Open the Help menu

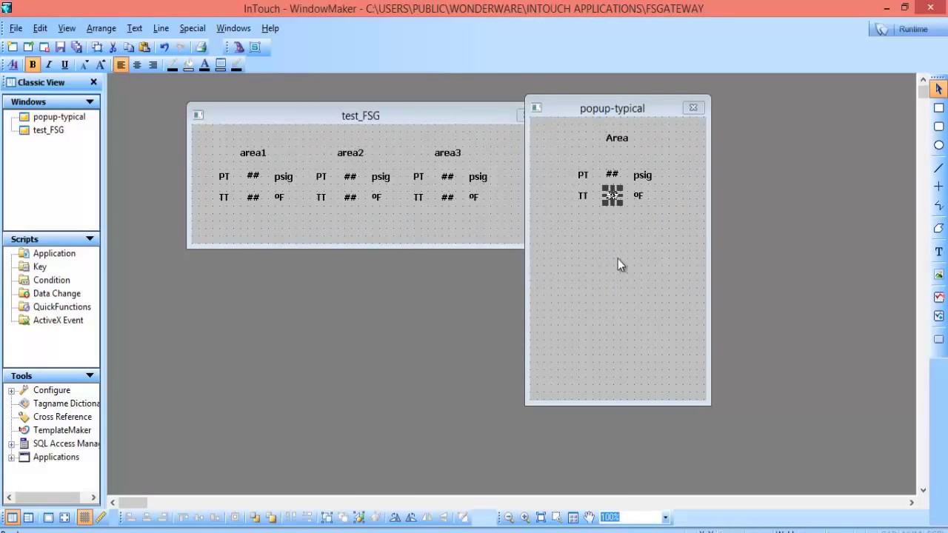(x=270, y=28)
